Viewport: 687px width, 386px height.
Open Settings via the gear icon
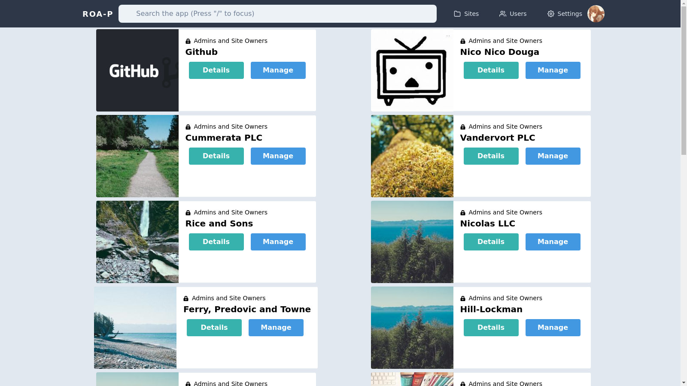[x=550, y=14]
